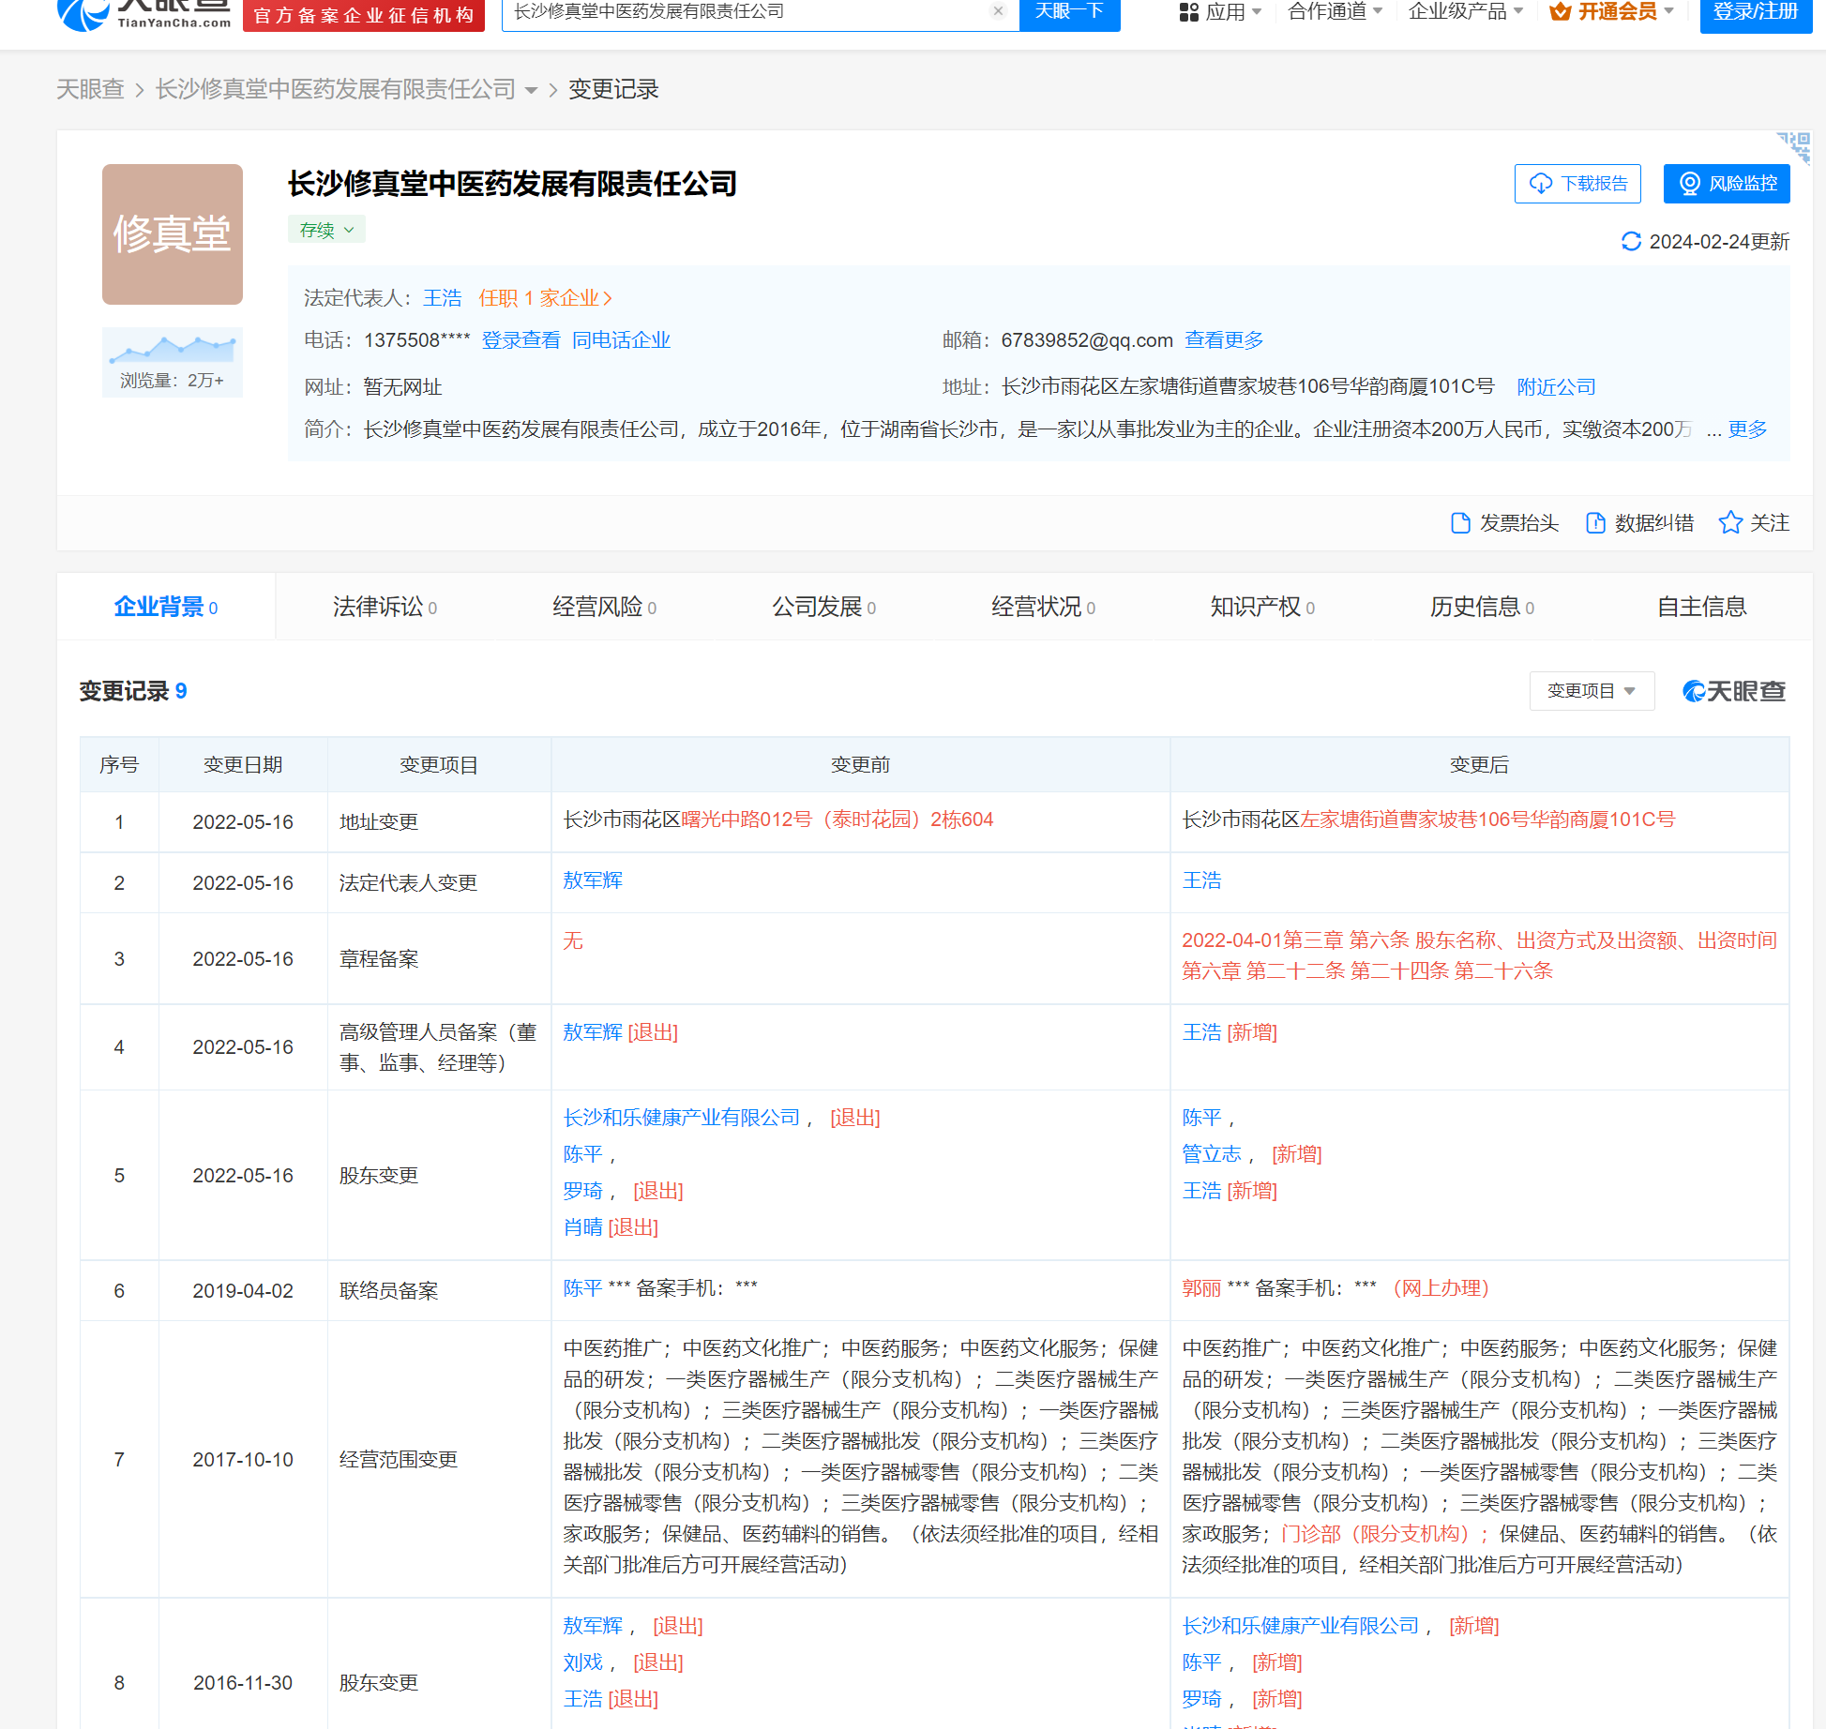Click the refresh icon beside 2024-02-24更新

pos(1632,241)
